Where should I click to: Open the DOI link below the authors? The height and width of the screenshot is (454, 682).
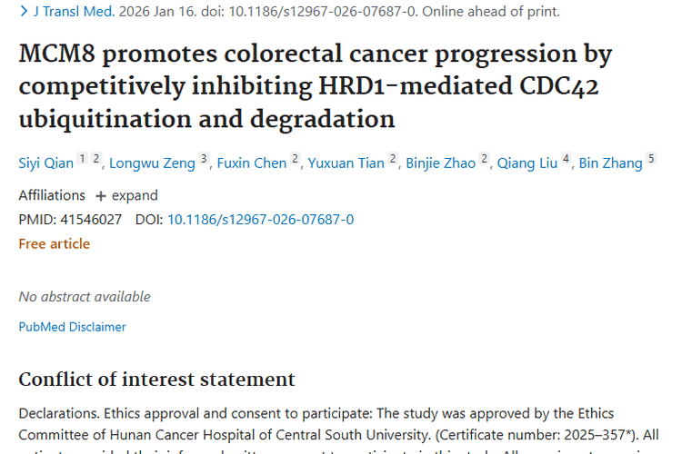pyautogui.click(x=260, y=220)
